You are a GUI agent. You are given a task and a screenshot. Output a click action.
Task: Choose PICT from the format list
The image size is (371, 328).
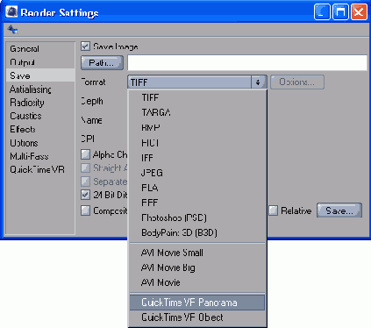(x=197, y=143)
